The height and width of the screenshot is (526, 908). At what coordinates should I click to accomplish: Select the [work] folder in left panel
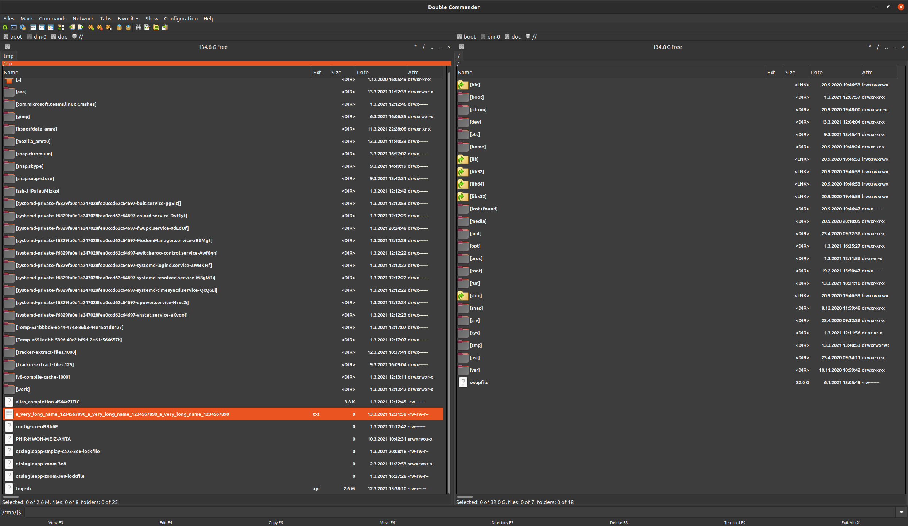[x=223, y=389]
